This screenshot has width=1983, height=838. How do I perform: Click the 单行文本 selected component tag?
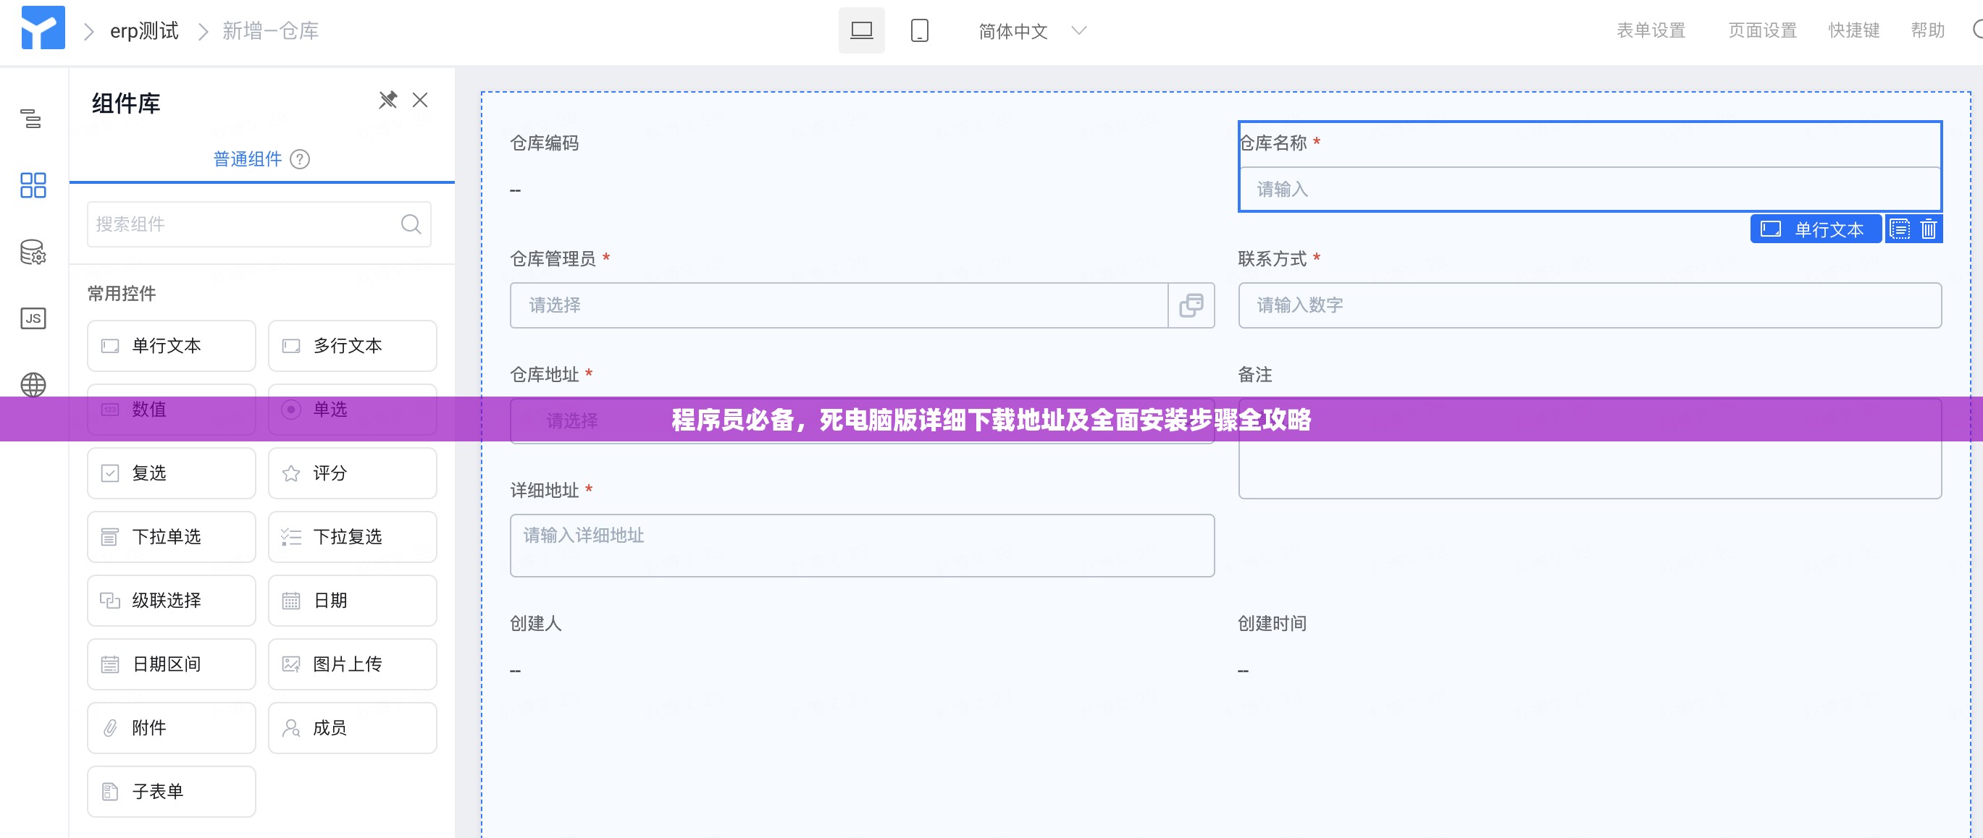(x=1816, y=229)
